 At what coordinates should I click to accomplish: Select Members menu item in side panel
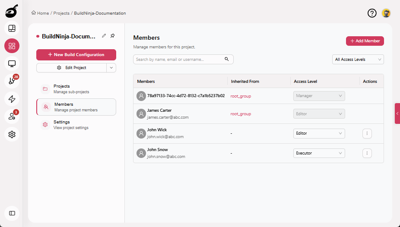76,107
